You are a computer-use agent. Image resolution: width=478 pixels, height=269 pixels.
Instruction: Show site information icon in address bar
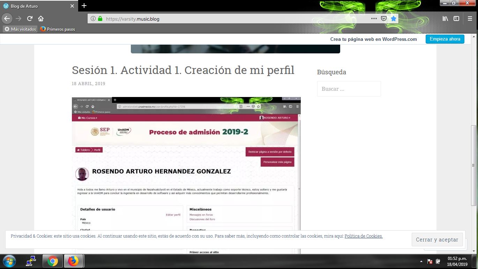93,19
